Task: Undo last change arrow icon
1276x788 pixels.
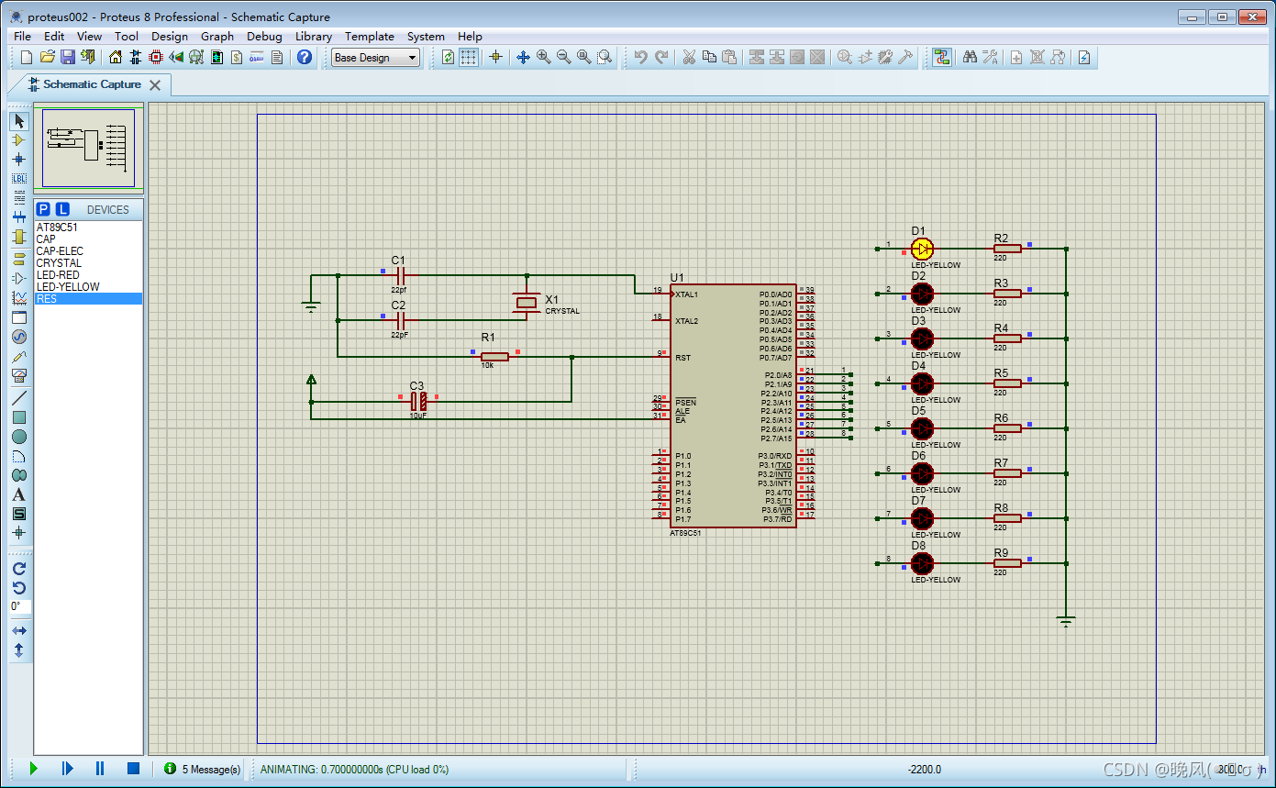Action: pos(641,57)
